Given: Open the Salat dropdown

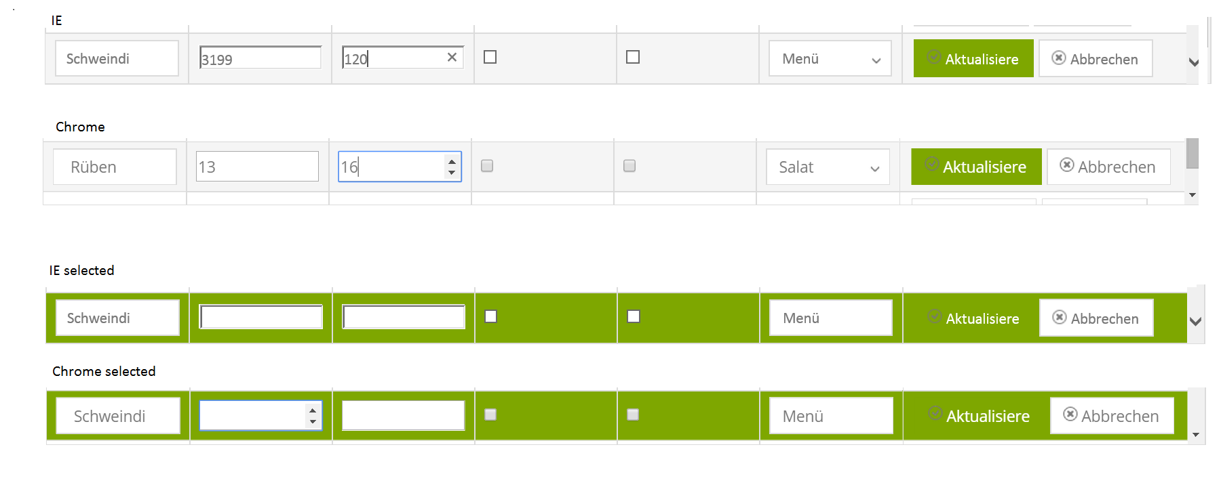Looking at the screenshot, I should [828, 167].
